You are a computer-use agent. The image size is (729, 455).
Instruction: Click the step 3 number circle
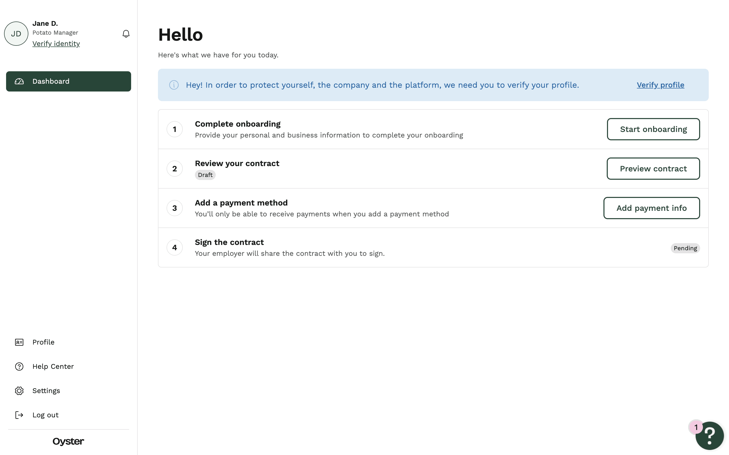pyautogui.click(x=175, y=208)
